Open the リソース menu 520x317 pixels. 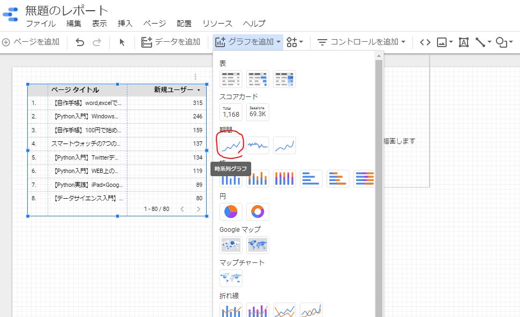pyautogui.click(x=217, y=24)
